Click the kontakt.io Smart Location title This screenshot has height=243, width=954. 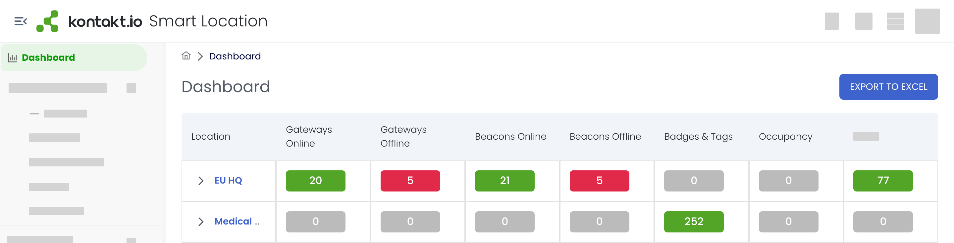coord(168,21)
